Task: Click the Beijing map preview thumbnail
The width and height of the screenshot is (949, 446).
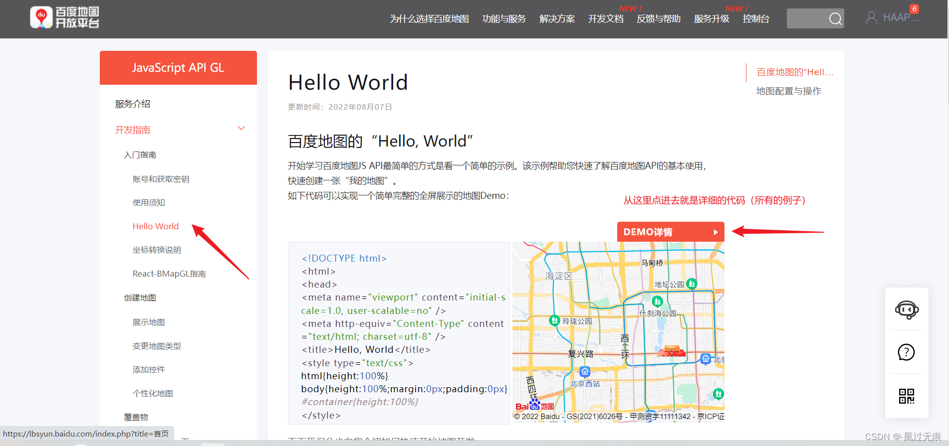Action: [618, 332]
